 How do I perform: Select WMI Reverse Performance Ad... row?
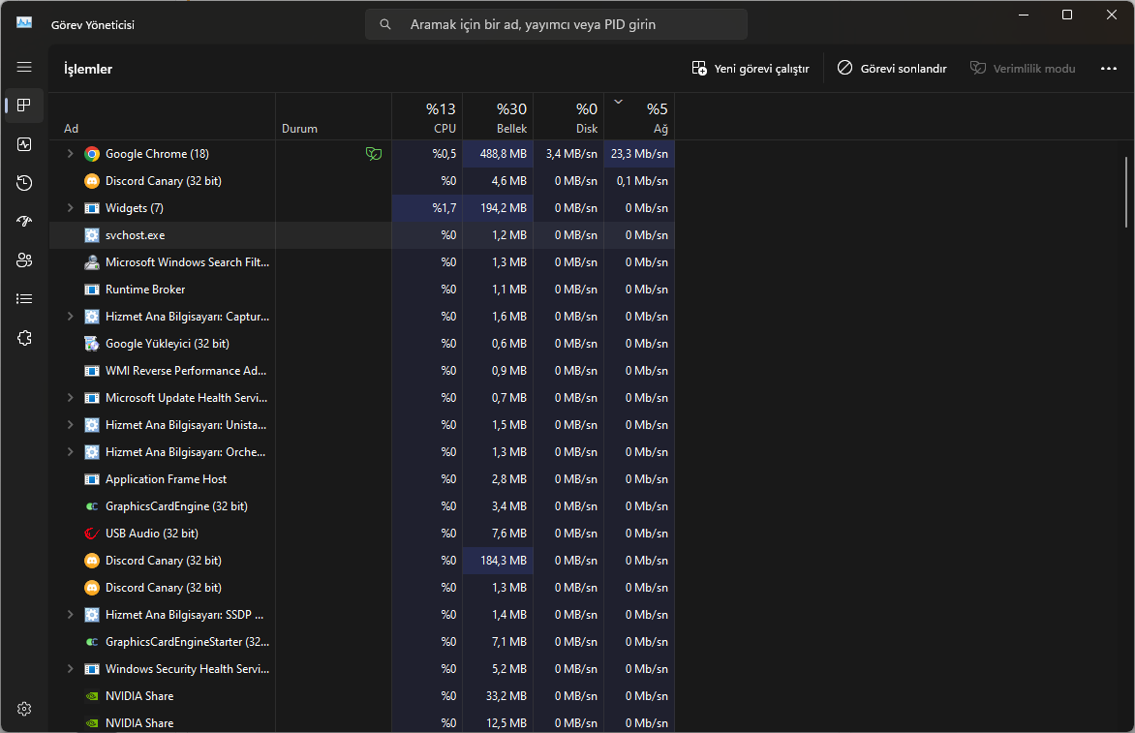tap(362, 371)
